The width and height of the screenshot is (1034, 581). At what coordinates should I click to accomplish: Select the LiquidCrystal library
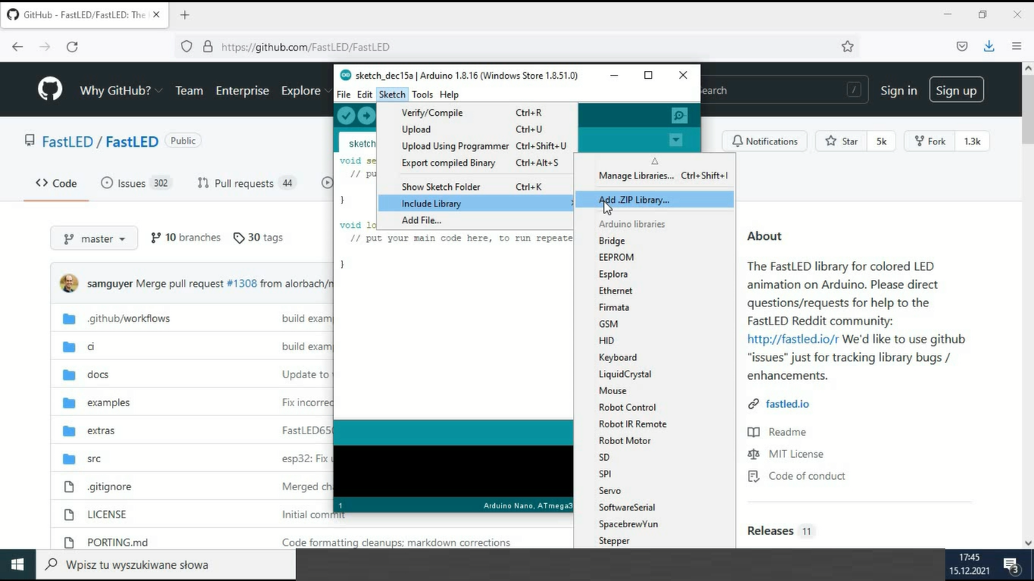click(x=654, y=374)
